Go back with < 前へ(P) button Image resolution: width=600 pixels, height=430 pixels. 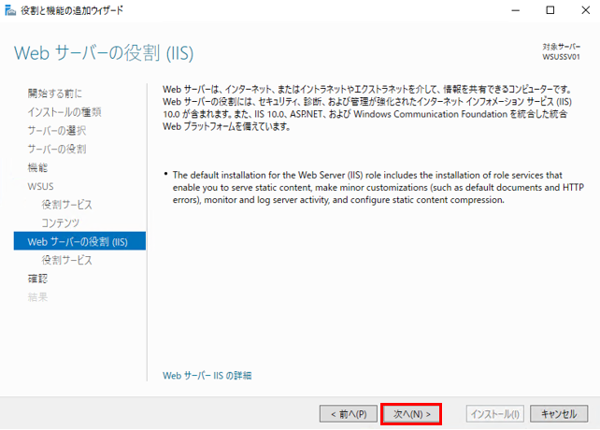pos(349,414)
